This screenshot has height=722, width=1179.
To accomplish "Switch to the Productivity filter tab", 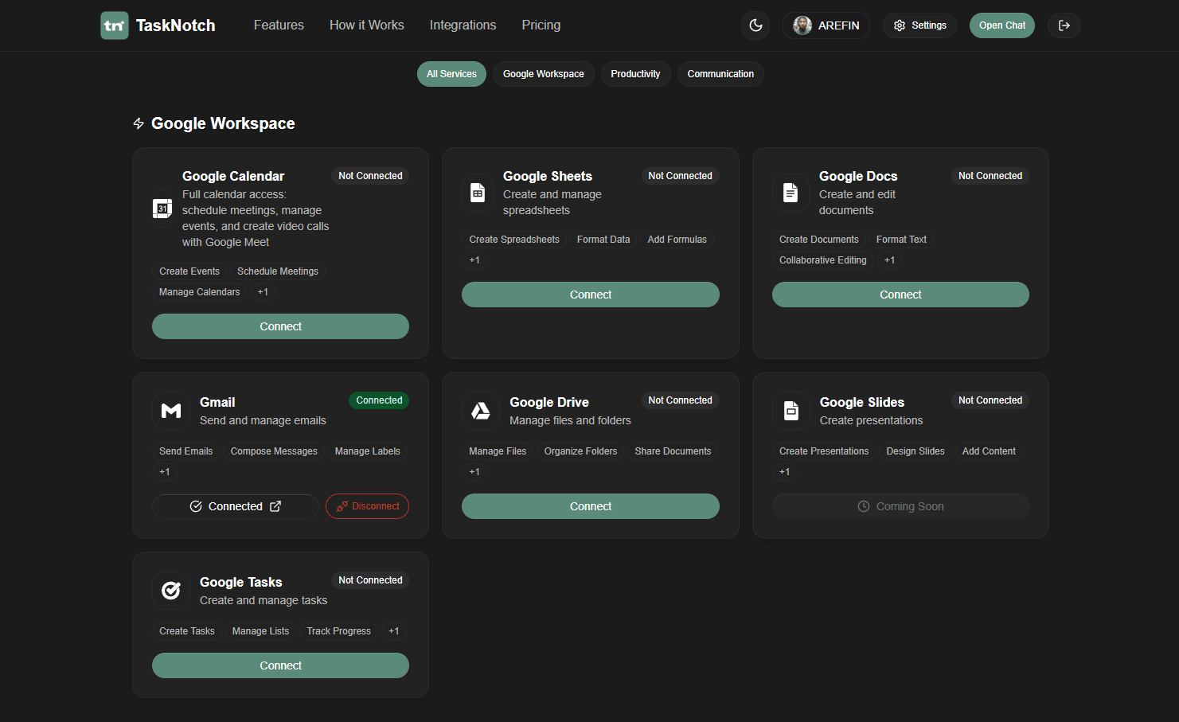I will coord(635,74).
